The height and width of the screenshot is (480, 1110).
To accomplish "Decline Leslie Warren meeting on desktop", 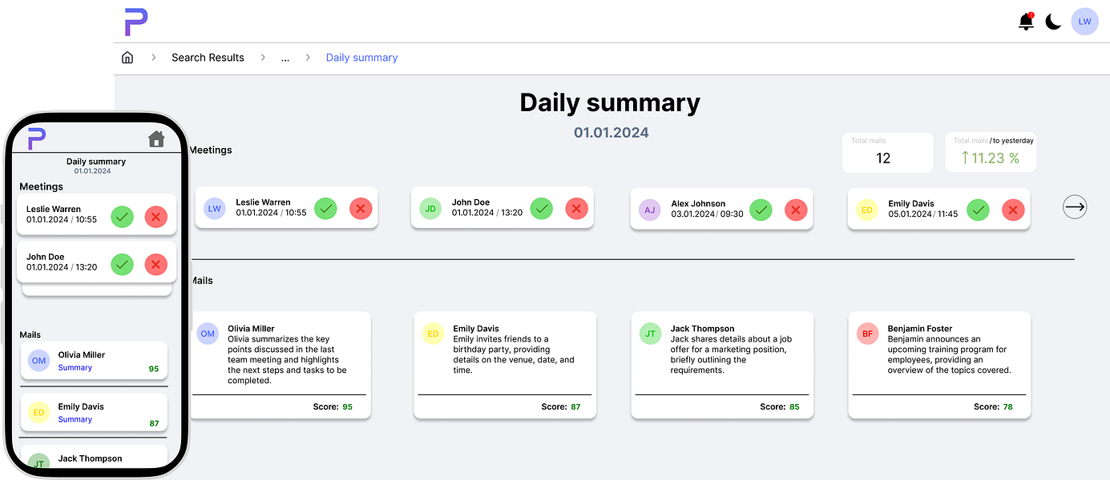I will click(361, 209).
